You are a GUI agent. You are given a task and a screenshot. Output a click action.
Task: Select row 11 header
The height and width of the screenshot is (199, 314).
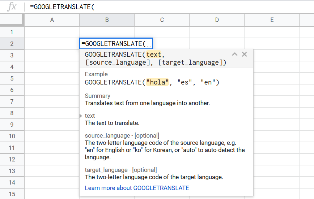pyautogui.click(x=12, y=148)
